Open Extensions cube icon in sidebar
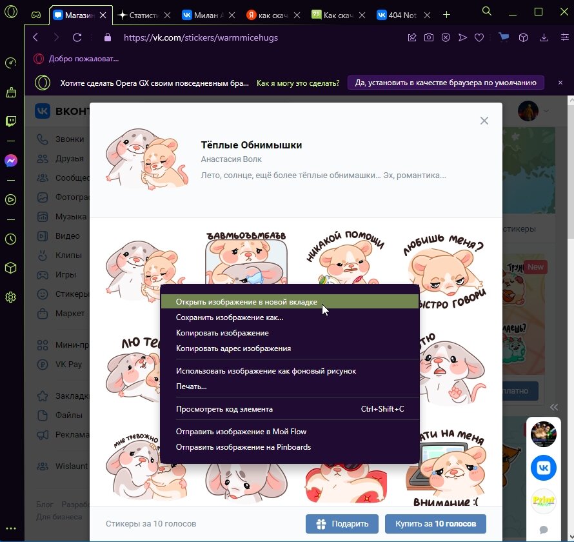574x542 pixels. coord(11,268)
